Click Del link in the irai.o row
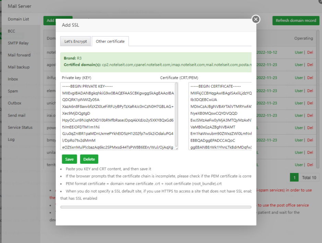The image size is (322, 243). click(310, 116)
